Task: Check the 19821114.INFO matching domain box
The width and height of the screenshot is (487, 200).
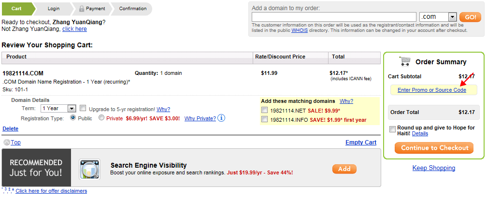Action: coord(264,119)
